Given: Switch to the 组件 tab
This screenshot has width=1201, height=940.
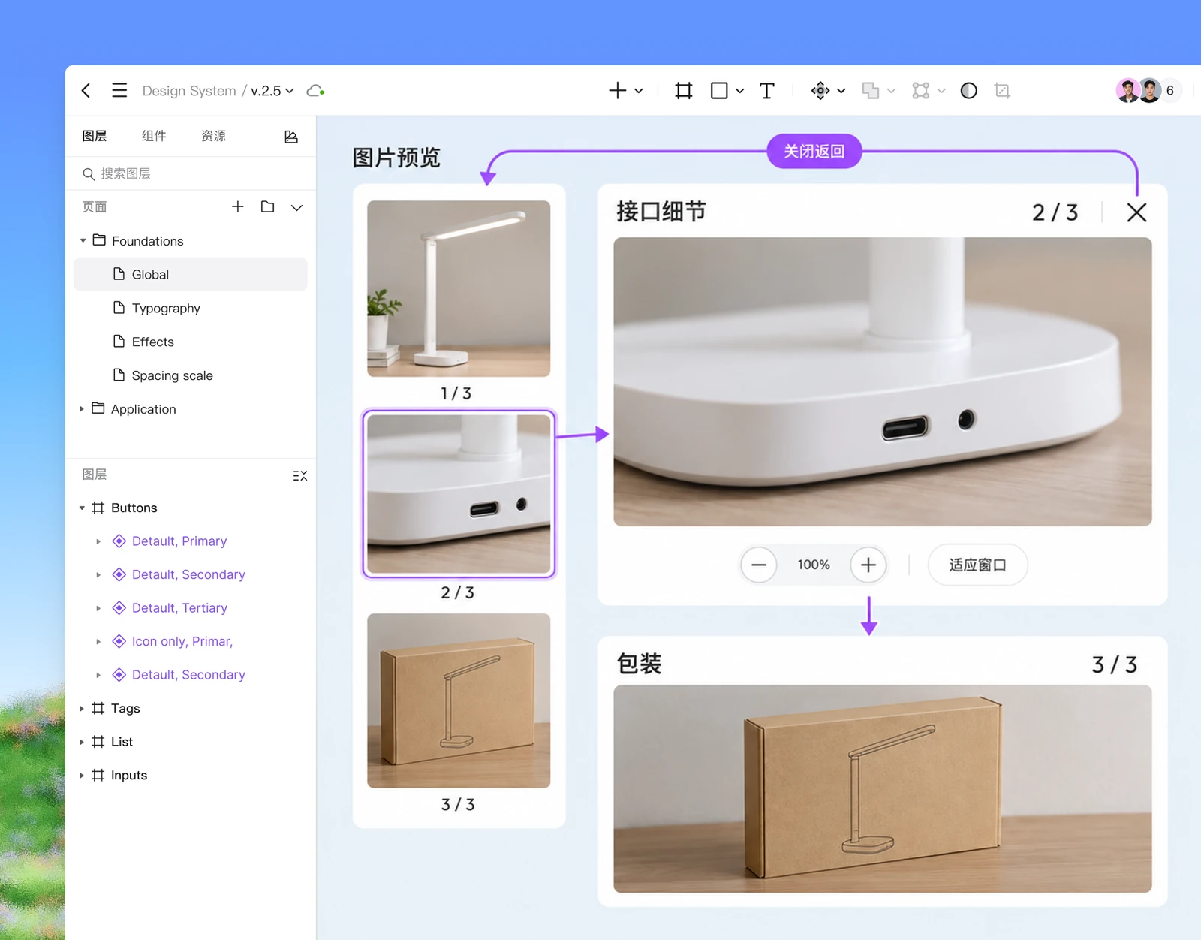Looking at the screenshot, I should click(154, 136).
